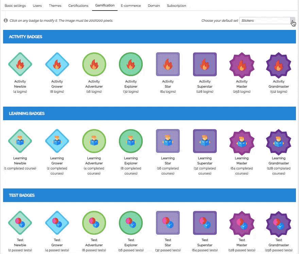Open the Subscription tab
Viewport: 299px width, 254px height.
pyautogui.click(x=176, y=5)
